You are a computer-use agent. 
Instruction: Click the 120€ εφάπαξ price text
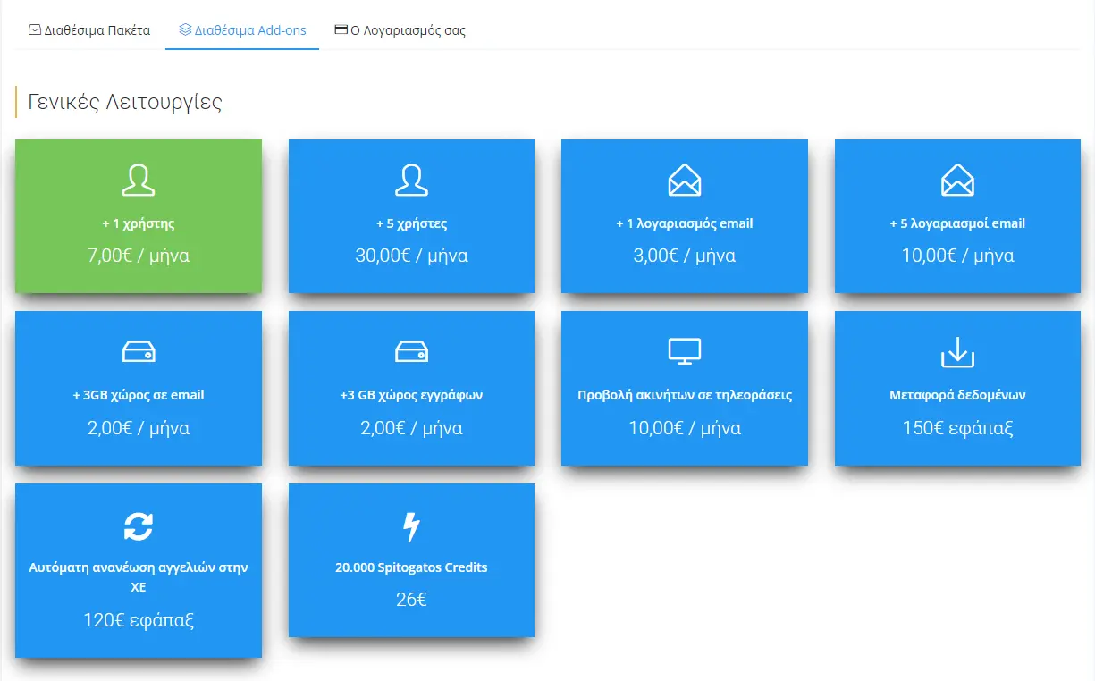[x=139, y=620]
